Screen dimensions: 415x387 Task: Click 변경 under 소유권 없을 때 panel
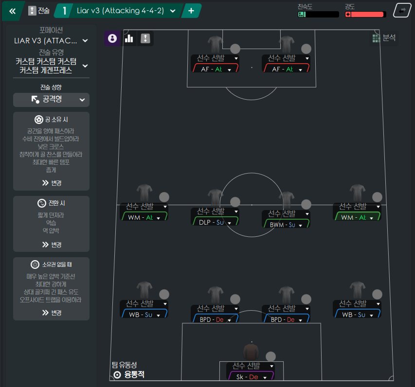[x=52, y=313]
